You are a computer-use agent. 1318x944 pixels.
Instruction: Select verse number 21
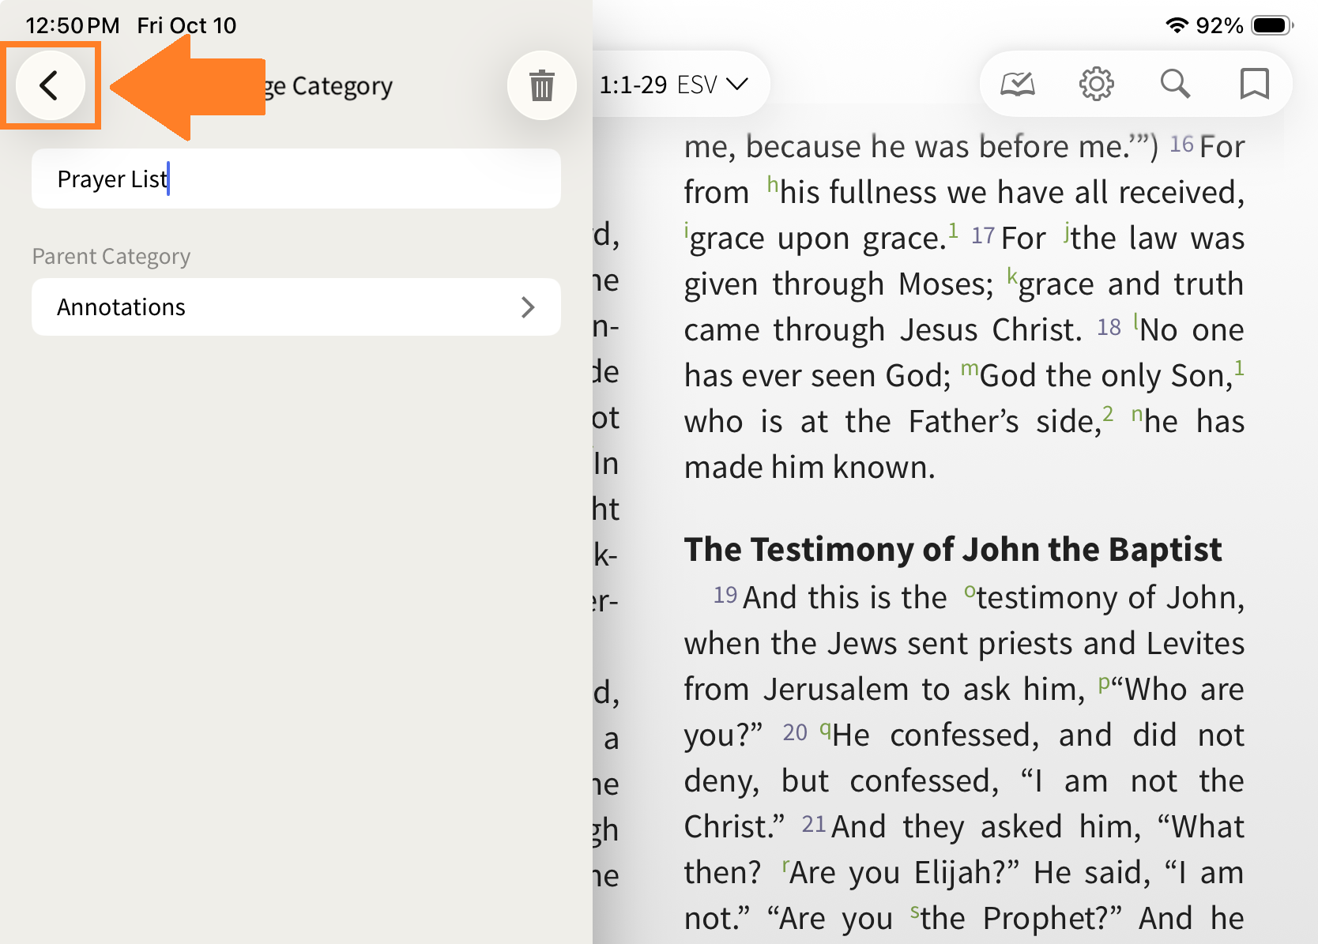tap(813, 825)
